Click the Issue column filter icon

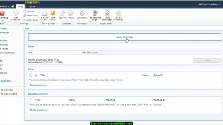click(161, 75)
